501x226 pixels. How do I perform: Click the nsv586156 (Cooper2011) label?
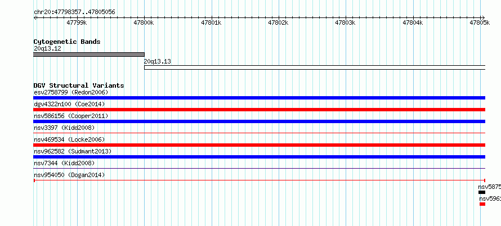pos(71,116)
